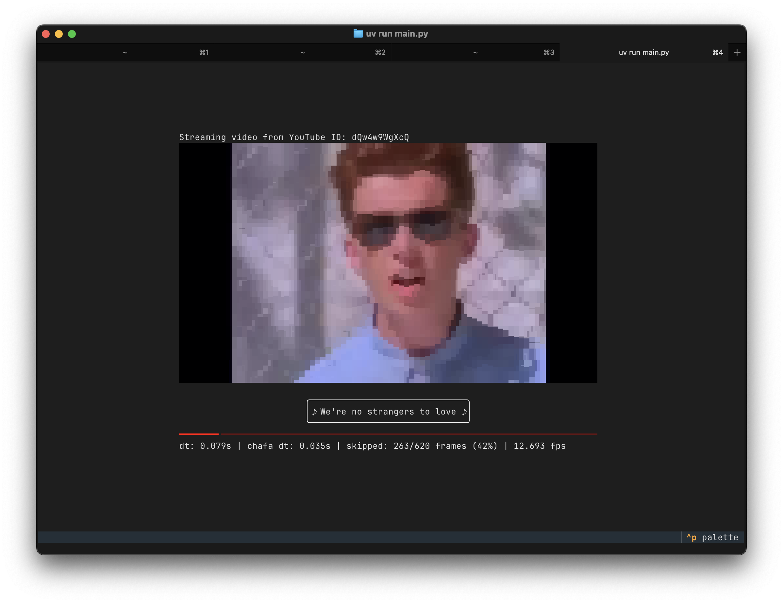Minimize the window with the yellow button
The height and width of the screenshot is (603, 783).
(59, 34)
